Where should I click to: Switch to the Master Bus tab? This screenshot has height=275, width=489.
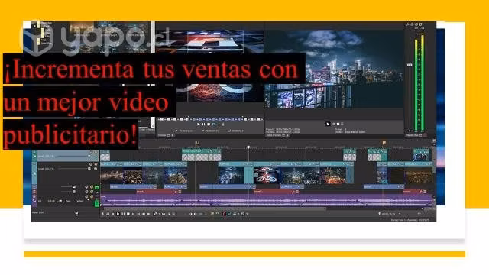click(413, 136)
